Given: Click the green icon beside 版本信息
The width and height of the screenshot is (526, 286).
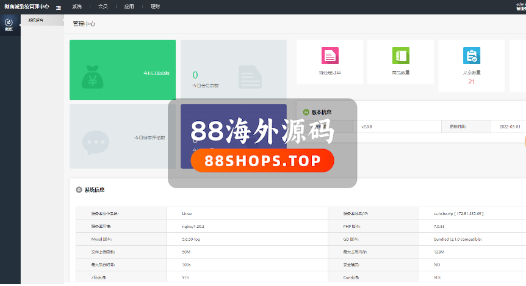Looking at the screenshot, I should (x=306, y=112).
